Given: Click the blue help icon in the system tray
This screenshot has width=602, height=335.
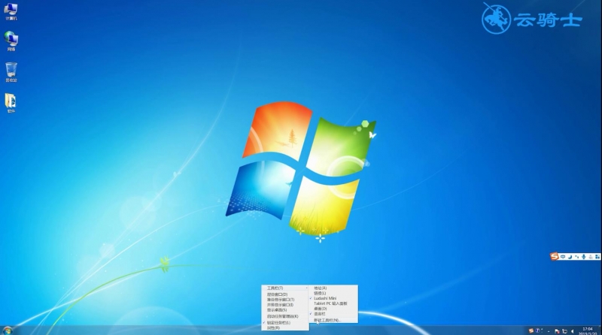Looking at the screenshot, I should click(537, 330).
